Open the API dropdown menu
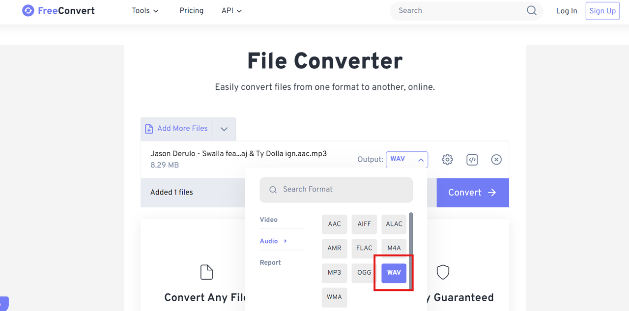 point(232,11)
